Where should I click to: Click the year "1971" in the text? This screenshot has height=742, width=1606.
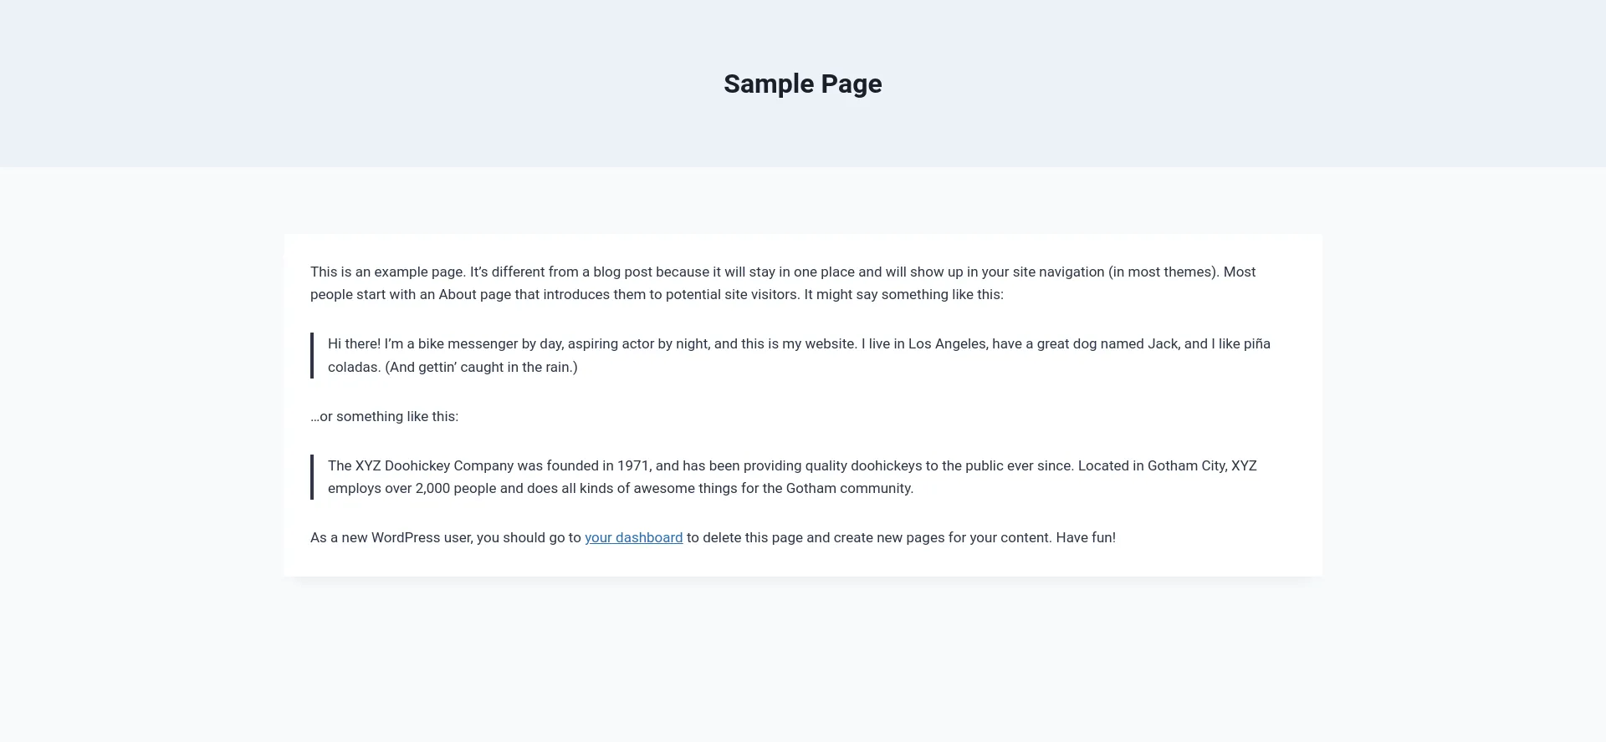633,465
